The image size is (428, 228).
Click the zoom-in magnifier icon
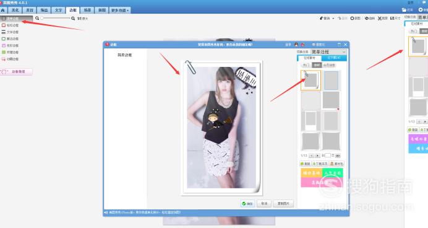[x=73, y=19]
